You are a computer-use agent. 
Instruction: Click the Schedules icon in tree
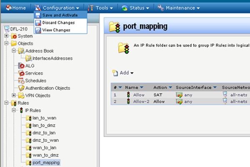(x=21, y=81)
